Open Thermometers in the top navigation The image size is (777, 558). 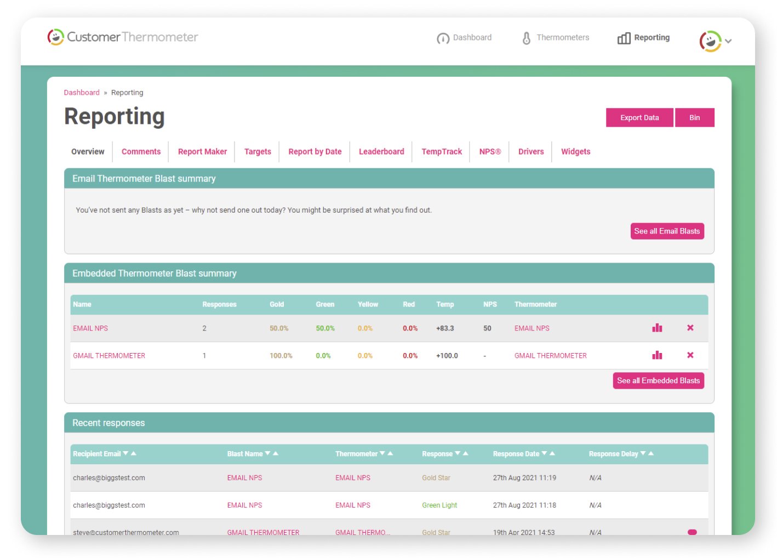[x=563, y=38]
